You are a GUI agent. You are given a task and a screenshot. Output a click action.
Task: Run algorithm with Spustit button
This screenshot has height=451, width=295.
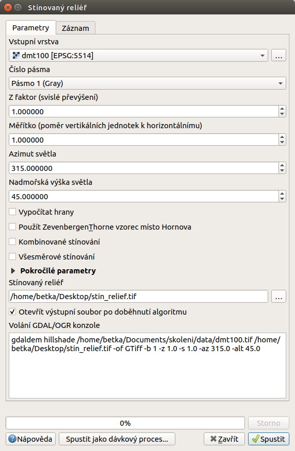click(x=269, y=439)
